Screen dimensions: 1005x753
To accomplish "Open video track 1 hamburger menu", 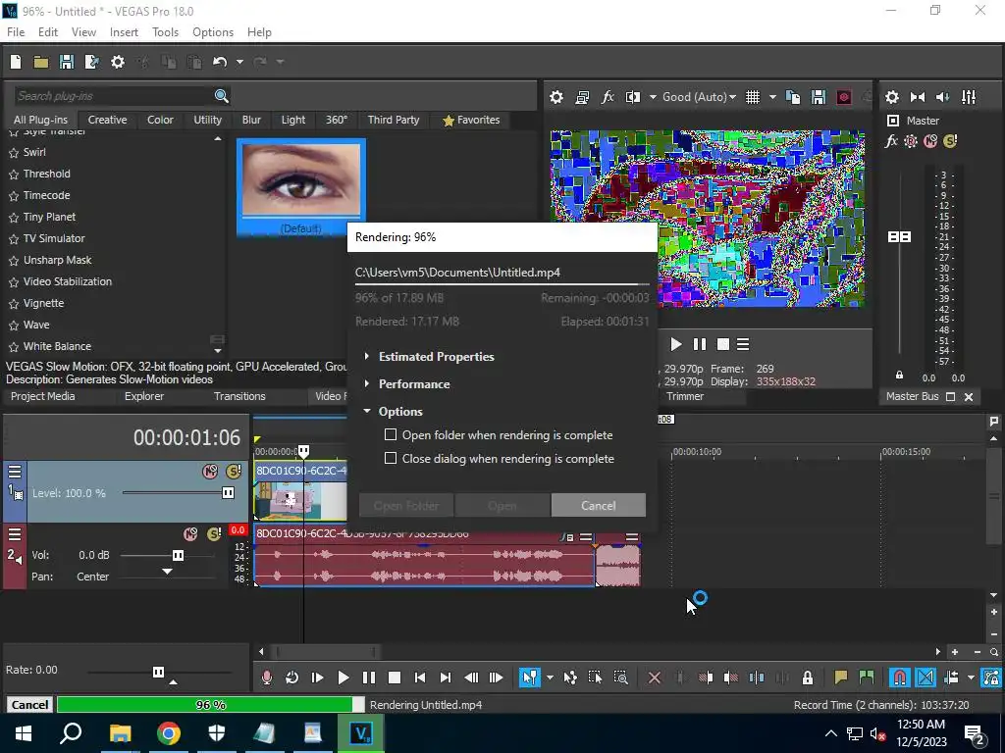I will [x=14, y=472].
